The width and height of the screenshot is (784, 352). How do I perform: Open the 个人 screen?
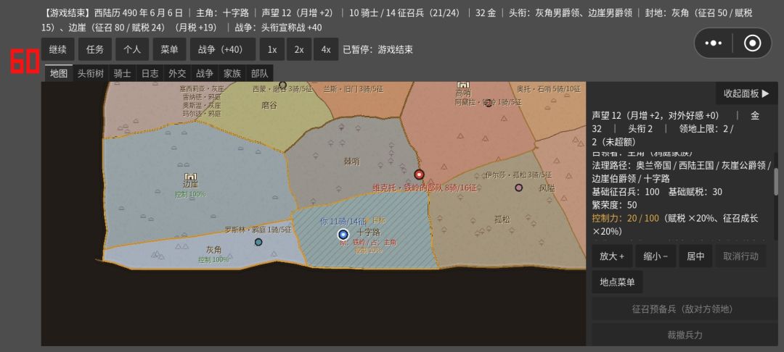tap(132, 49)
